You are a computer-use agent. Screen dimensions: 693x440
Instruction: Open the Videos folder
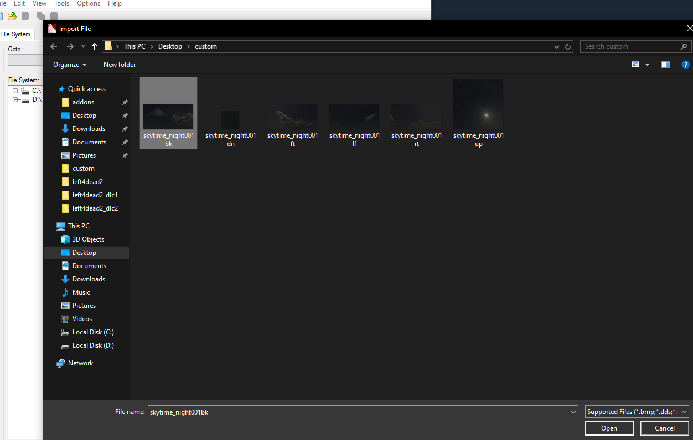(x=82, y=319)
